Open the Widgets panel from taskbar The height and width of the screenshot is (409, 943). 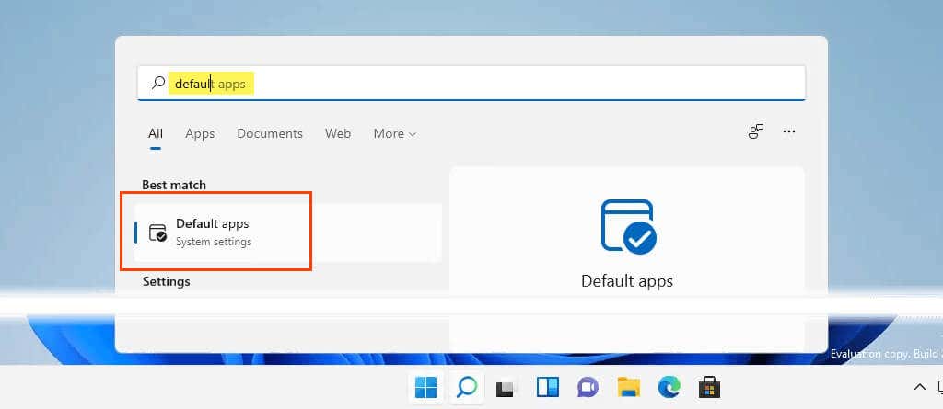tap(548, 388)
